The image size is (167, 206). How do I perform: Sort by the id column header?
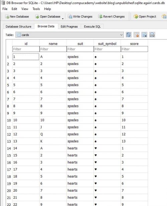[x=26, y=44]
